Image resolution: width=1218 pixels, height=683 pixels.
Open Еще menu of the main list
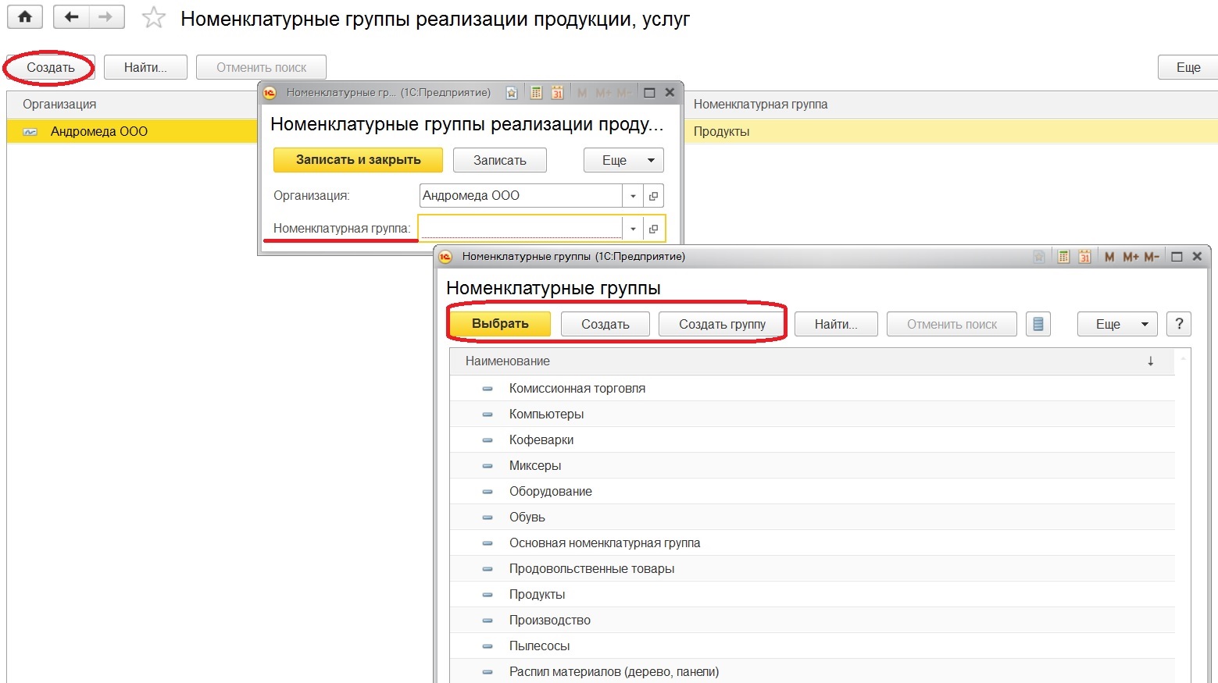[1188, 67]
